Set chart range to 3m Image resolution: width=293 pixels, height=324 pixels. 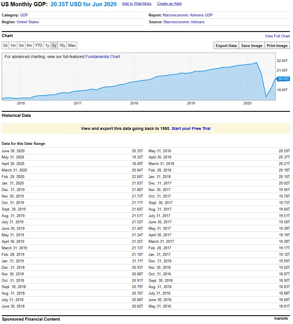[x=21, y=46]
